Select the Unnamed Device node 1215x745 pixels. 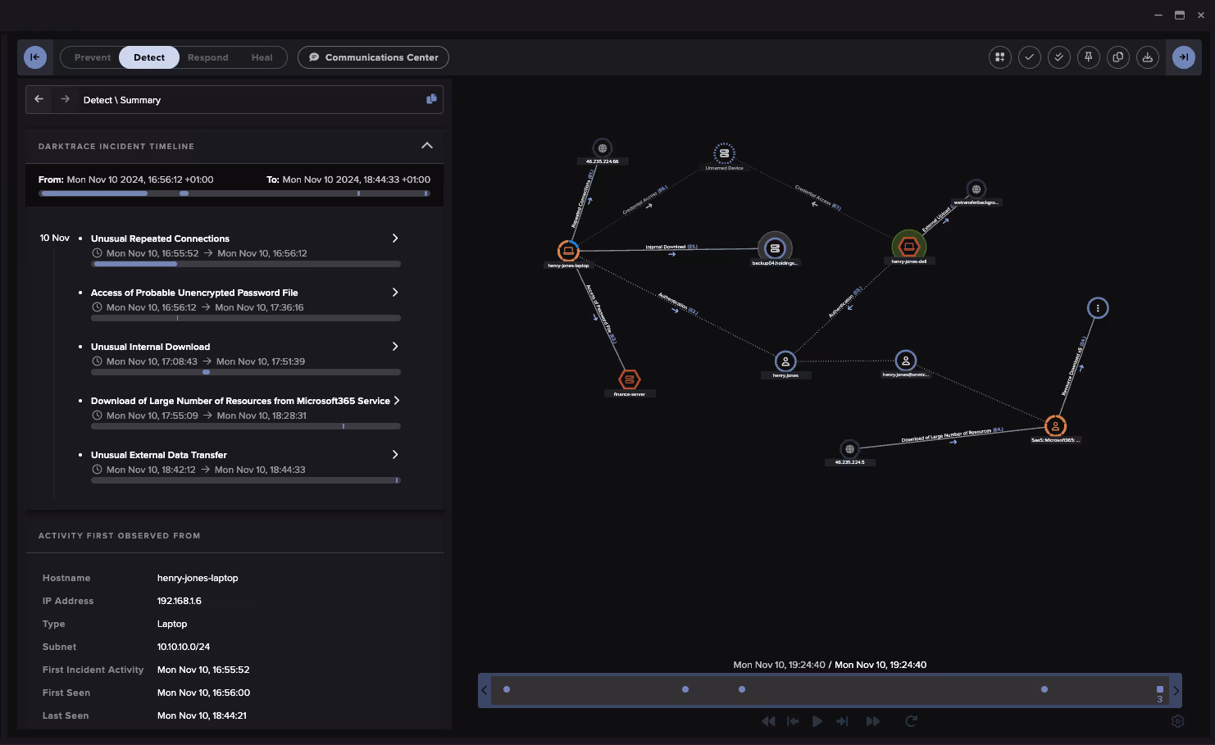[724, 152]
